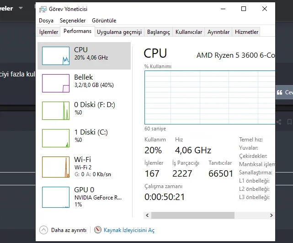Open the Bellek memory graph thumbnail

tap(55, 83)
